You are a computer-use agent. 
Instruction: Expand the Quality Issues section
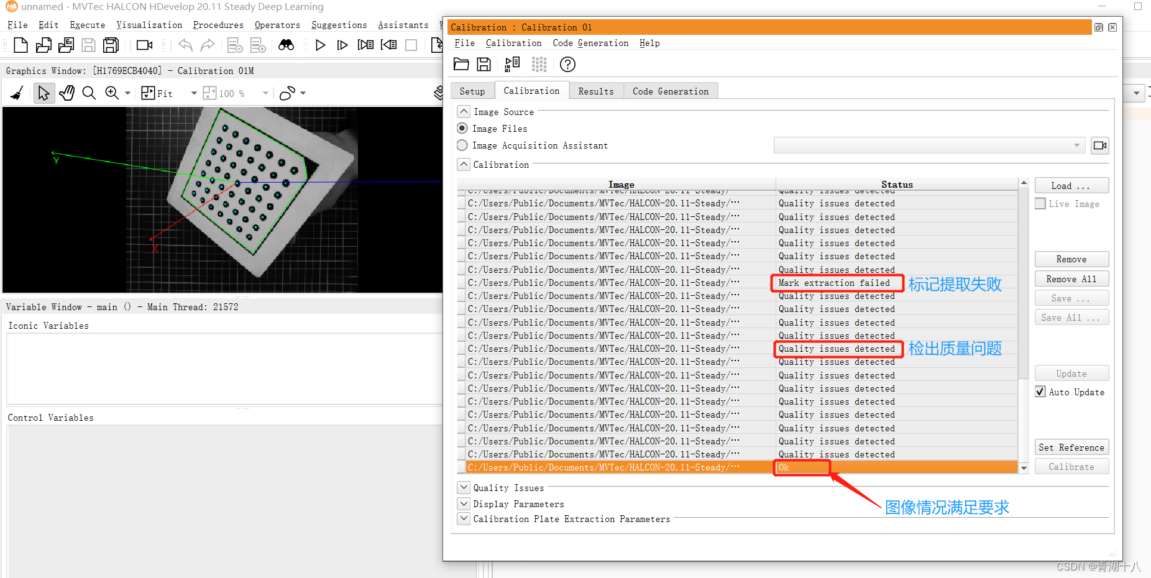464,487
